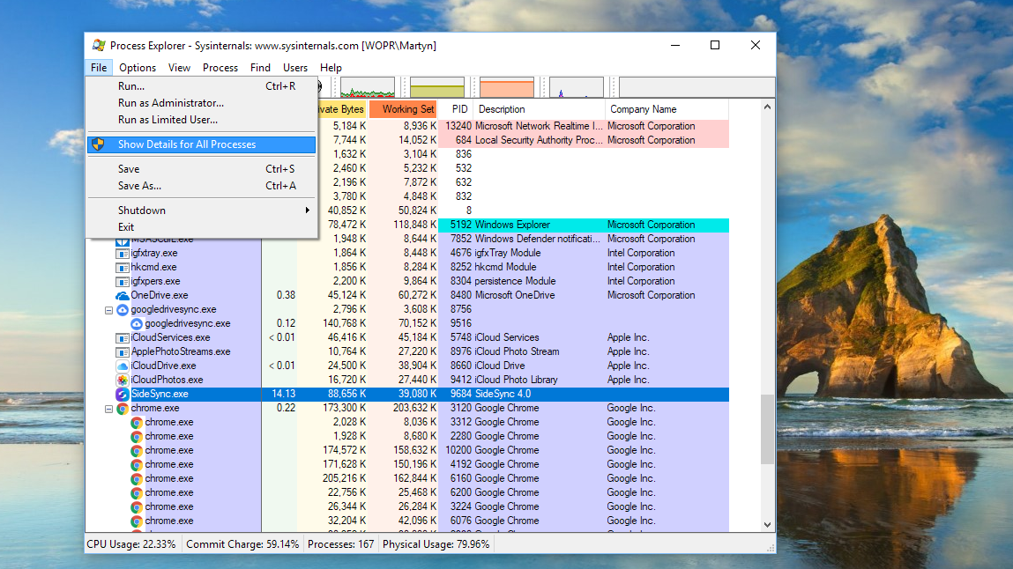Viewport: 1013px width, 569px height.
Task: Collapse the googledrivesync.exe tree node
Action: (110, 309)
